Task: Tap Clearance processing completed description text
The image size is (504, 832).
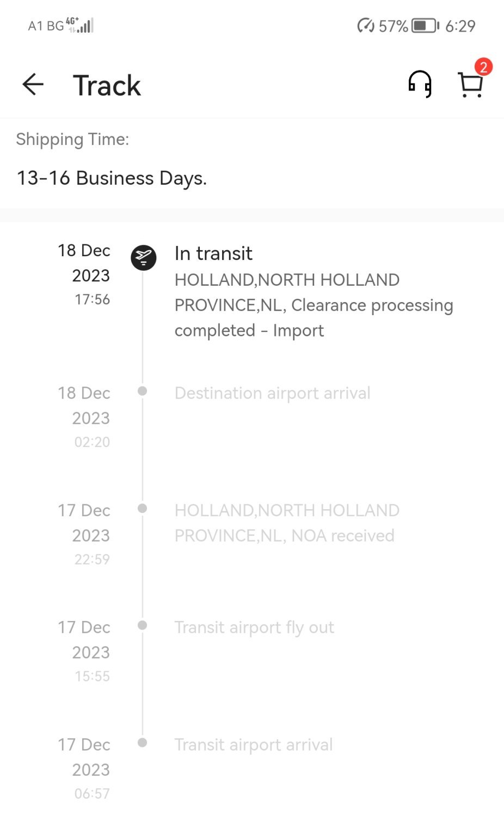Action: tap(314, 305)
